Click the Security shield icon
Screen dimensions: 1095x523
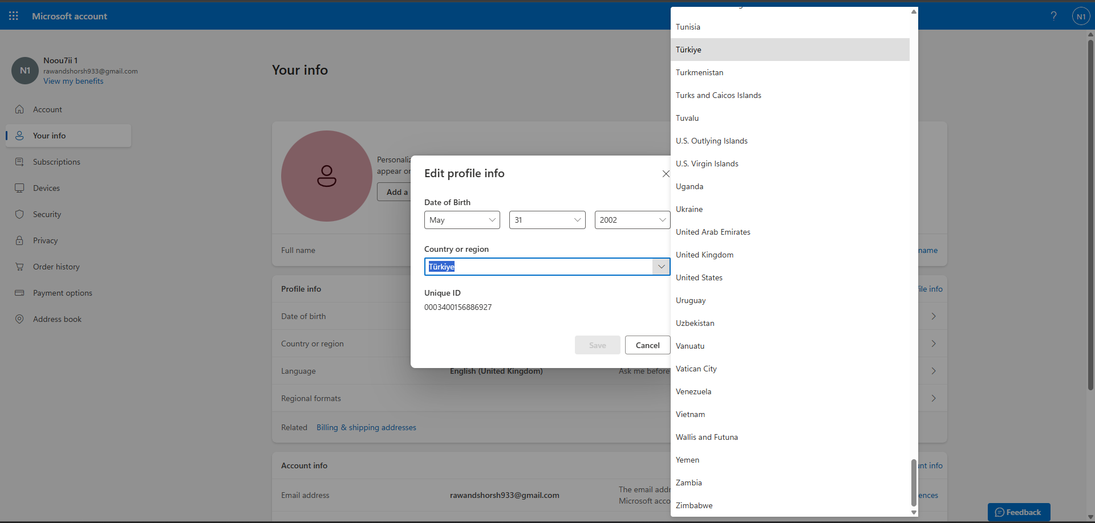click(19, 214)
